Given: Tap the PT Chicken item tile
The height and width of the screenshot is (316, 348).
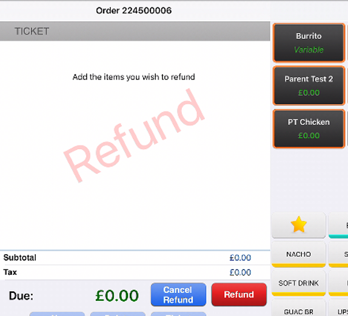Looking at the screenshot, I should [x=309, y=129].
